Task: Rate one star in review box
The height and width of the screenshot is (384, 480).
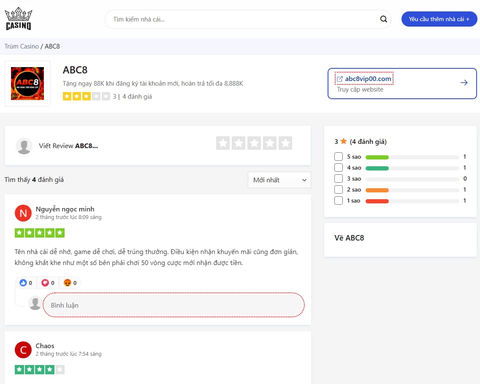Action: click(x=223, y=143)
